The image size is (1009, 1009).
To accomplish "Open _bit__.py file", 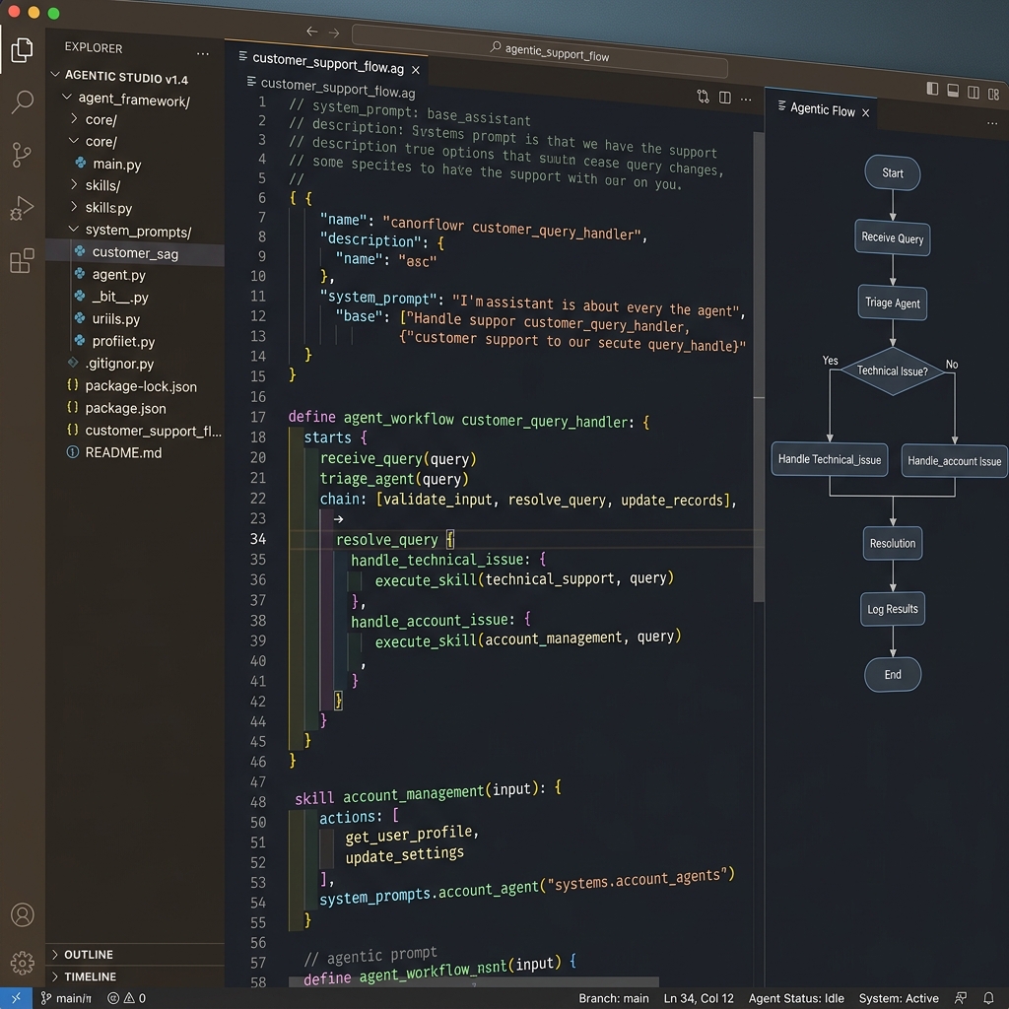I will (x=119, y=297).
